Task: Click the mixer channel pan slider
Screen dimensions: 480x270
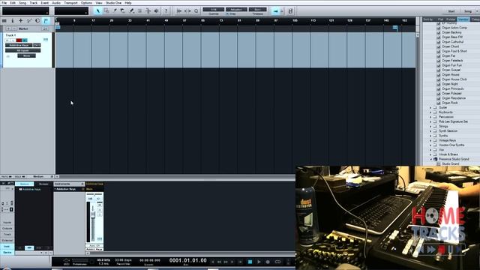Action: click(x=94, y=194)
